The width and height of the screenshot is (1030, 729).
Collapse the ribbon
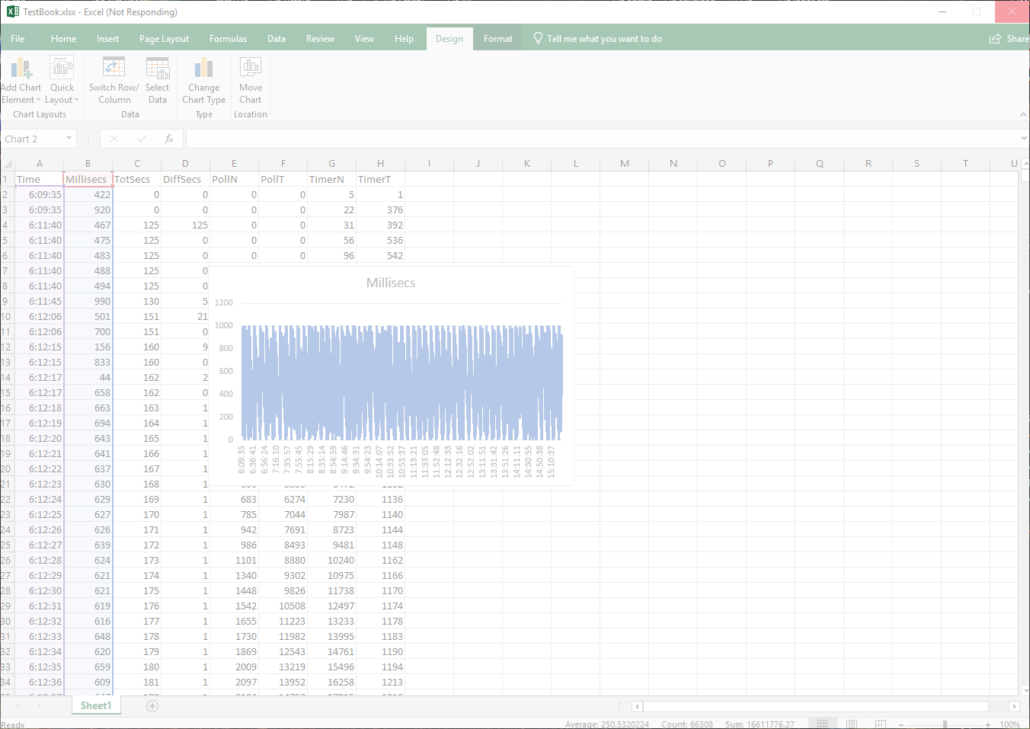[1023, 114]
